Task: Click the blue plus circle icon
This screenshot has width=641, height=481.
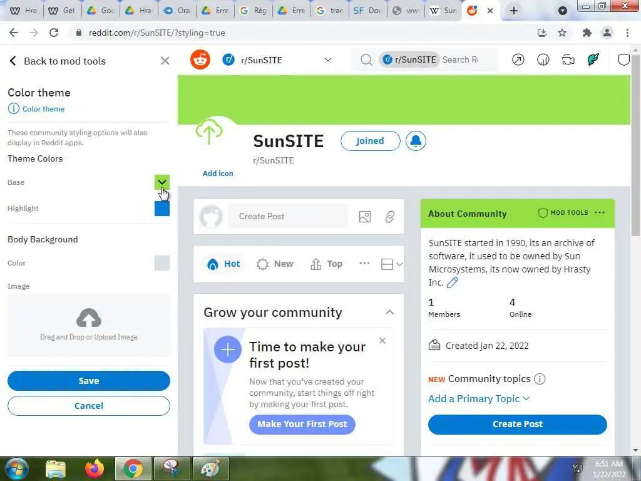Action: [228, 349]
